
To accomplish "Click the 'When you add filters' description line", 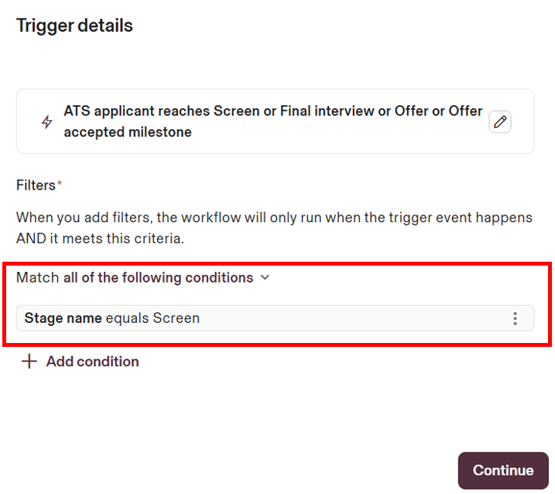I will [x=274, y=218].
